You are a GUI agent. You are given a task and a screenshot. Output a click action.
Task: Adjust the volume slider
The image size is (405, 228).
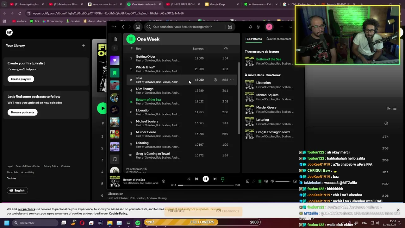click(x=283, y=181)
